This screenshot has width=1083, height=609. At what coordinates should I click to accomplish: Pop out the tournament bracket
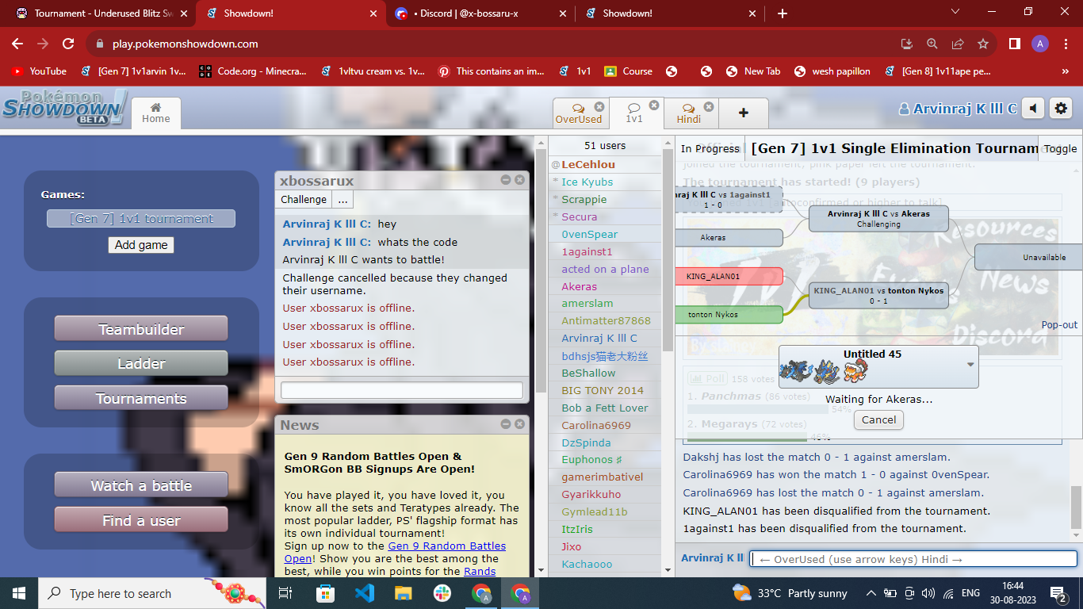click(x=1059, y=325)
